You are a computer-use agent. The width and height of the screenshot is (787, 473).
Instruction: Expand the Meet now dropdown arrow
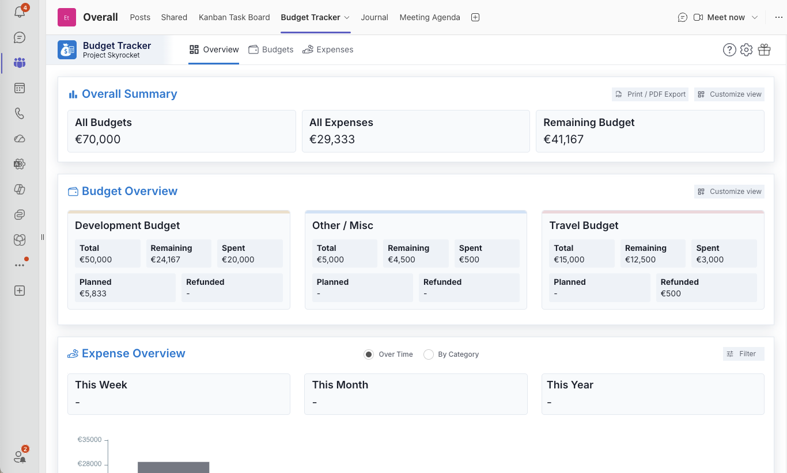pos(754,17)
